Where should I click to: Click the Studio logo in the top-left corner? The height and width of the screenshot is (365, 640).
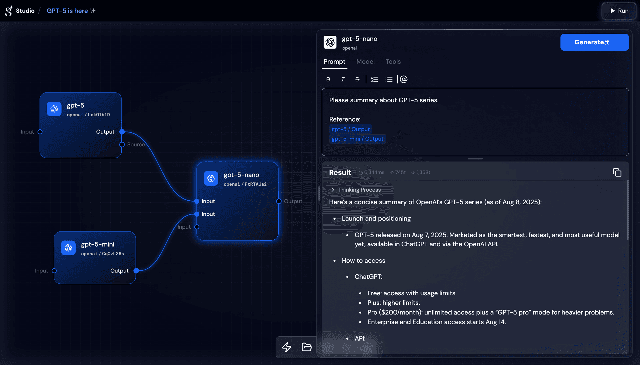(9, 11)
